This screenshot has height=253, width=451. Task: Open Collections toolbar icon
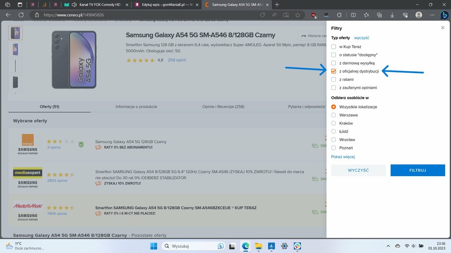[x=379, y=15]
